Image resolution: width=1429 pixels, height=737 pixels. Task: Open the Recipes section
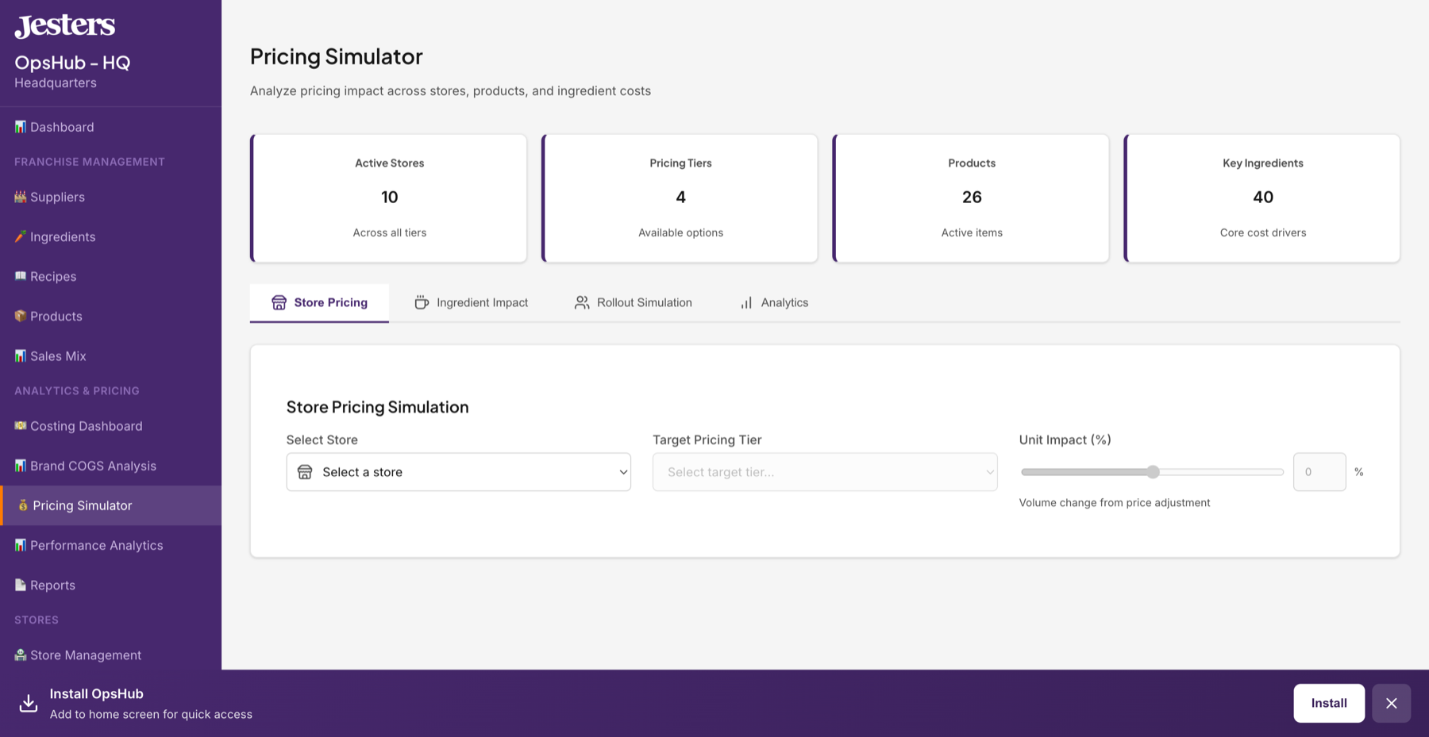[x=54, y=276]
